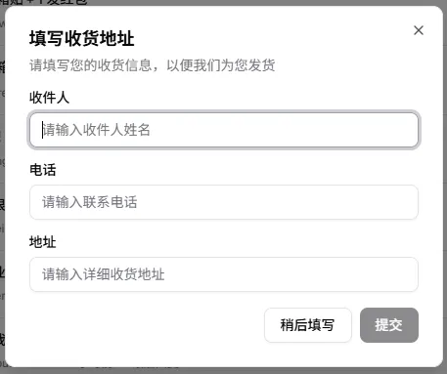447x374 pixels.
Task: Click empty dialog area left of 稍后填写
Action: (147, 325)
